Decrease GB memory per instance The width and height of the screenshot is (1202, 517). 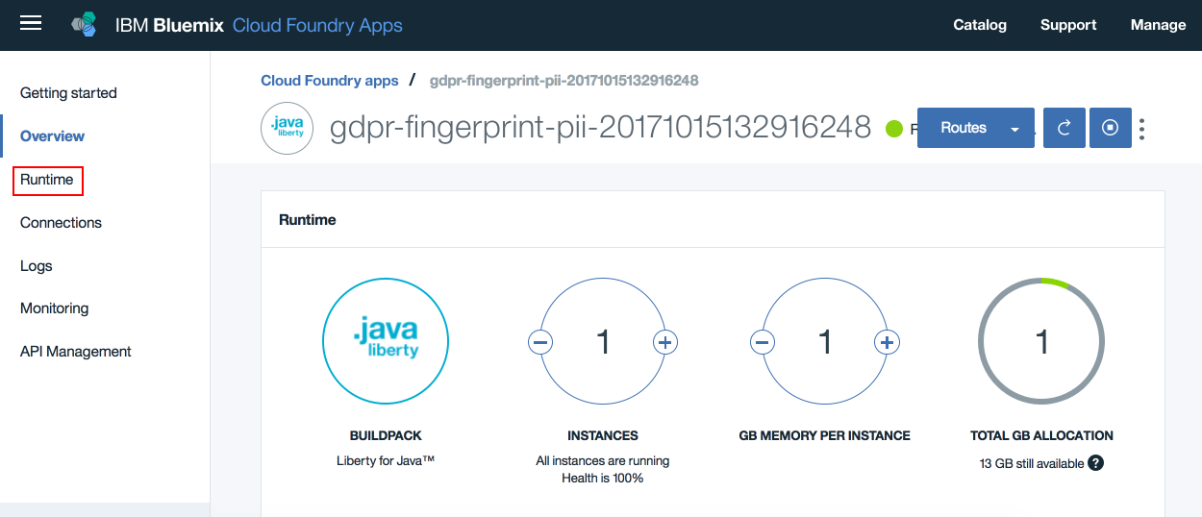coord(763,342)
